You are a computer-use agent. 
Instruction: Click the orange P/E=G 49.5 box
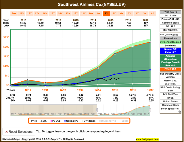pos(170,69)
